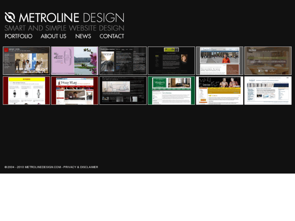
Task: Click the Metroline Design circular logo icon
Action: tap(10, 17)
